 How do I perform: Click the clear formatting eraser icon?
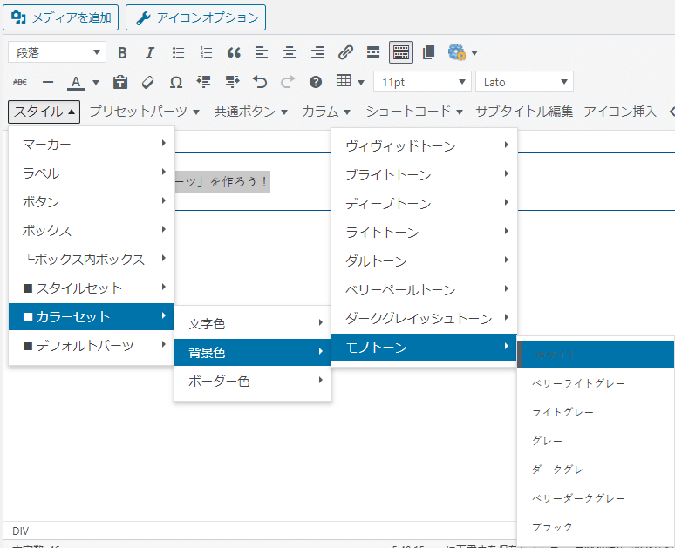[x=147, y=82]
